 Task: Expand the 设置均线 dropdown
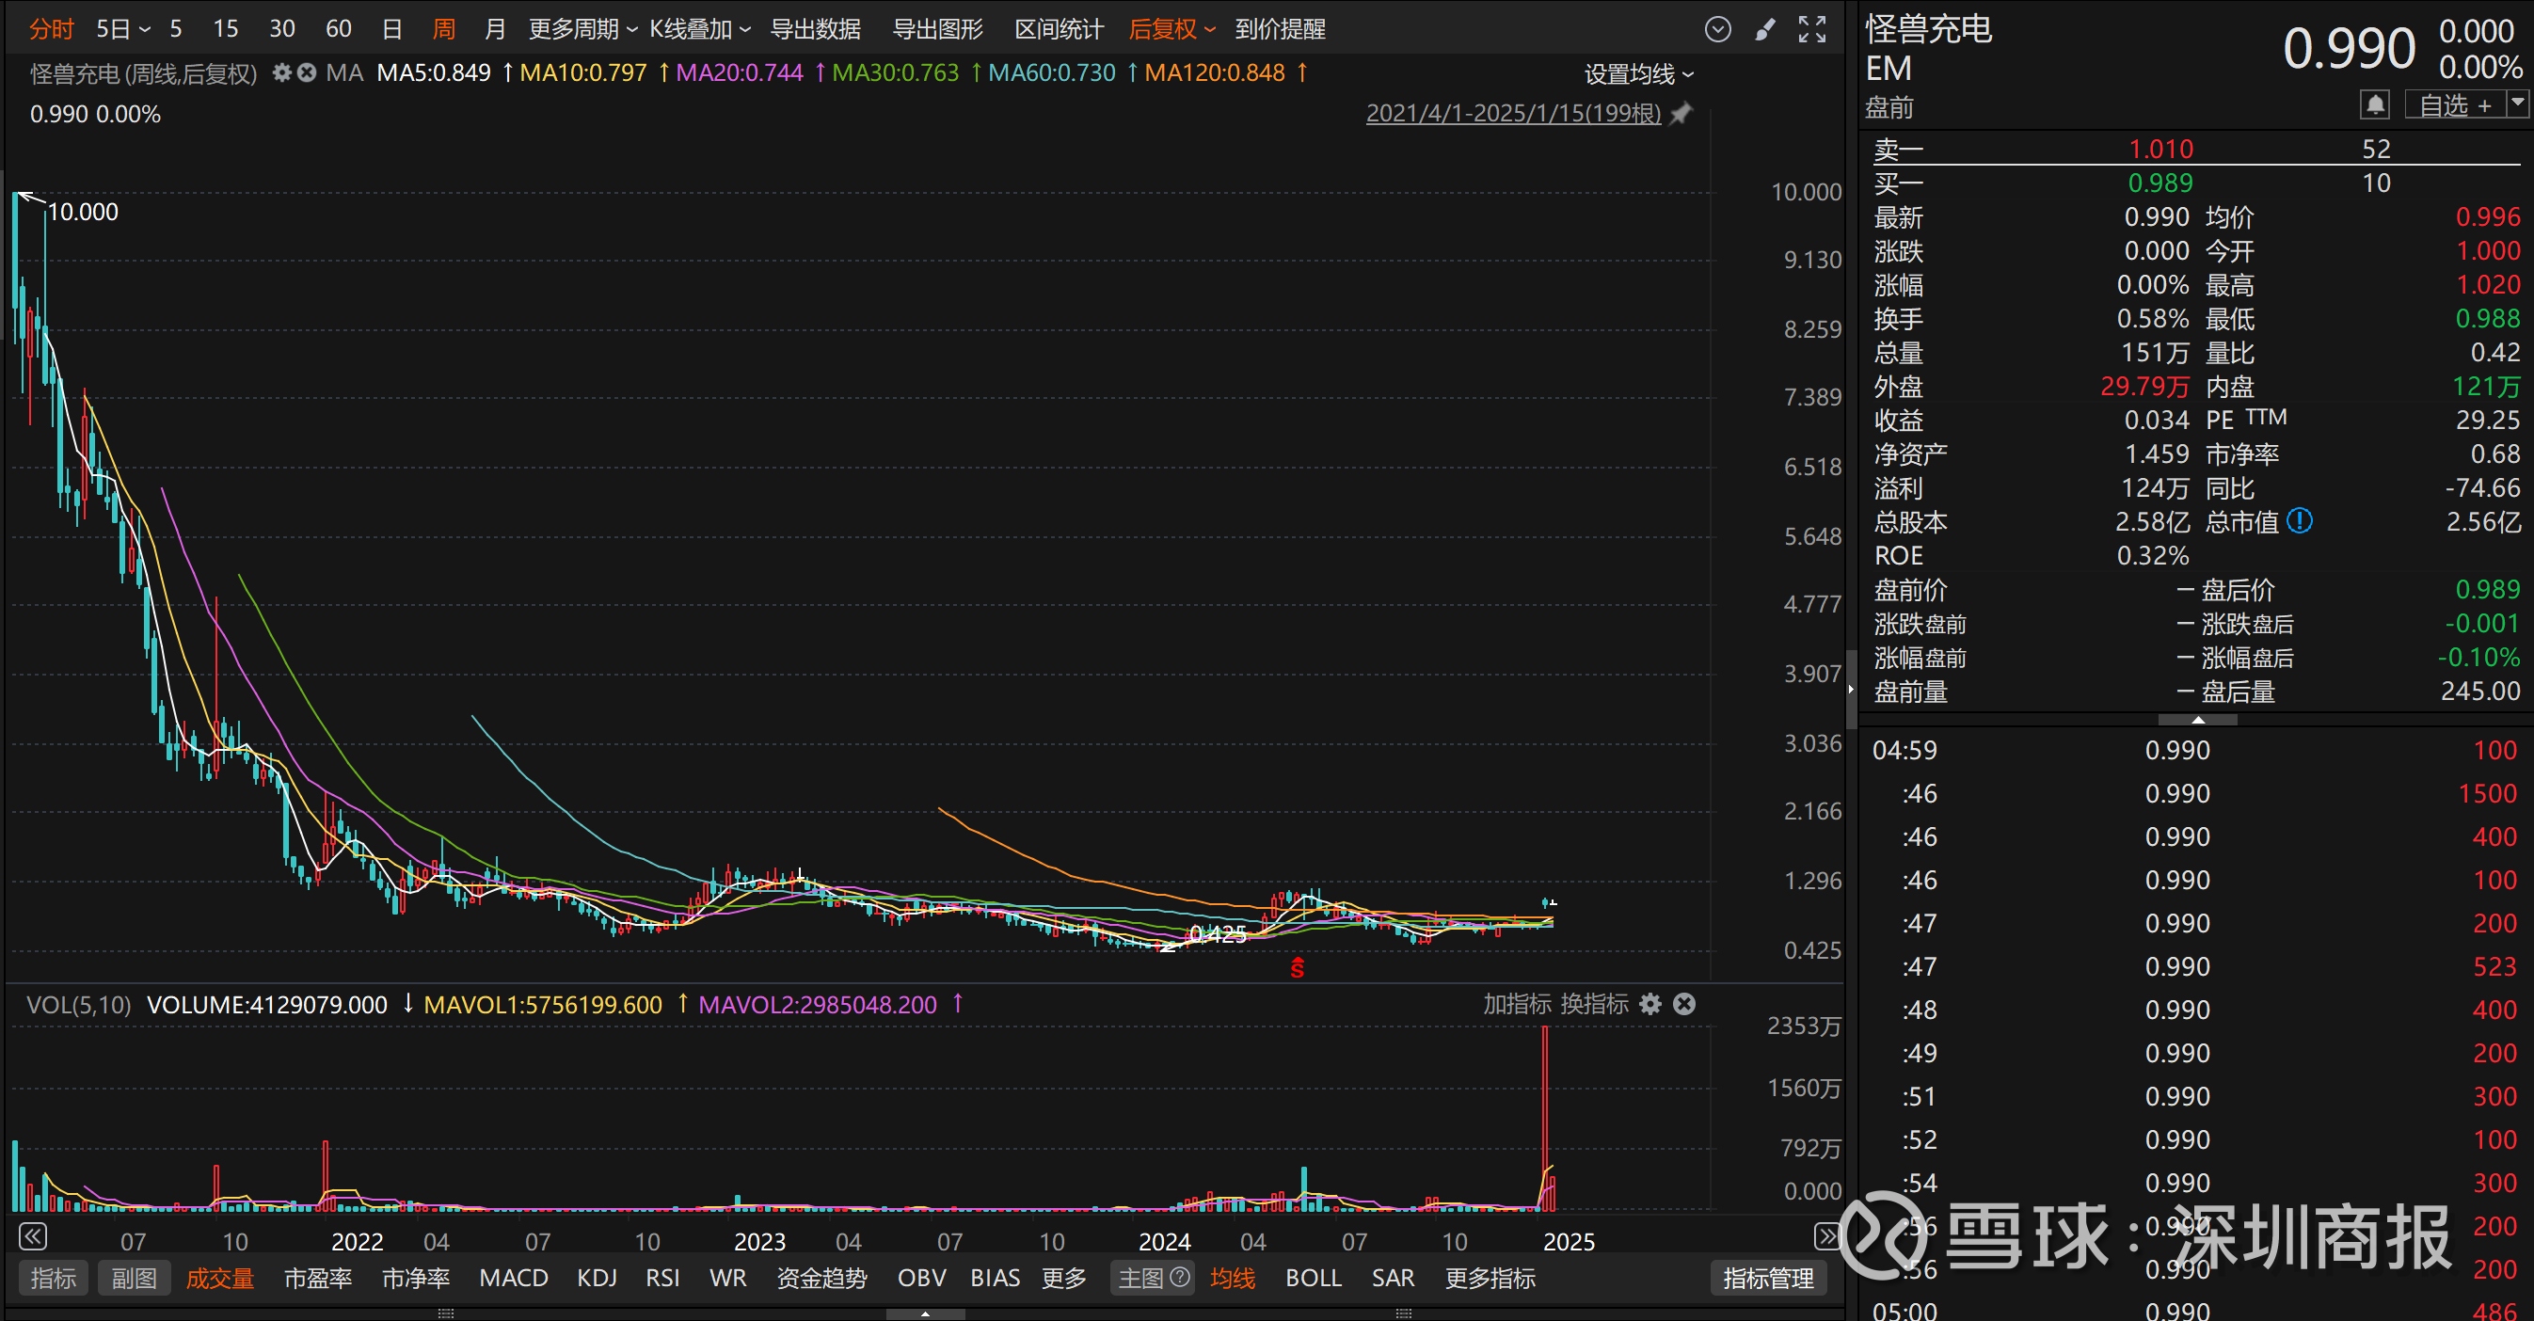click(x=1638, y=74)
